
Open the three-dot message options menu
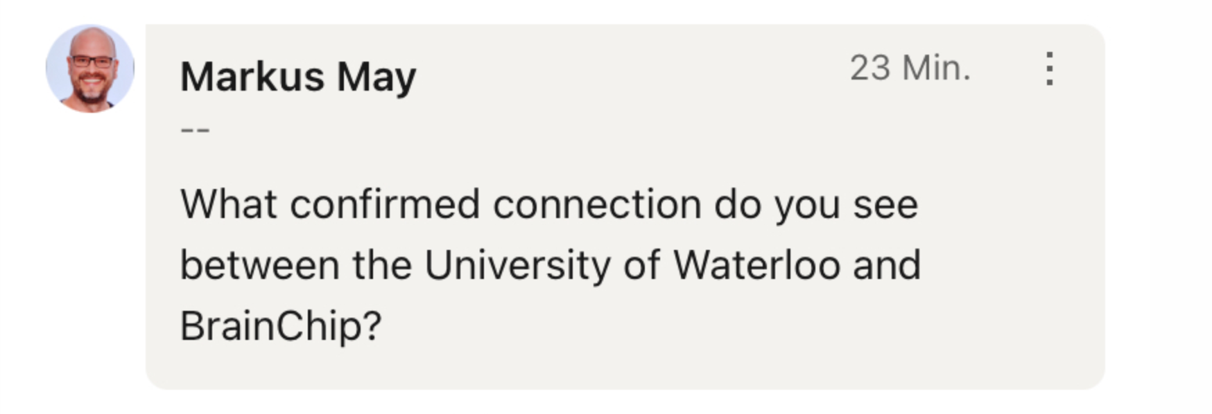click(1050, 69)
